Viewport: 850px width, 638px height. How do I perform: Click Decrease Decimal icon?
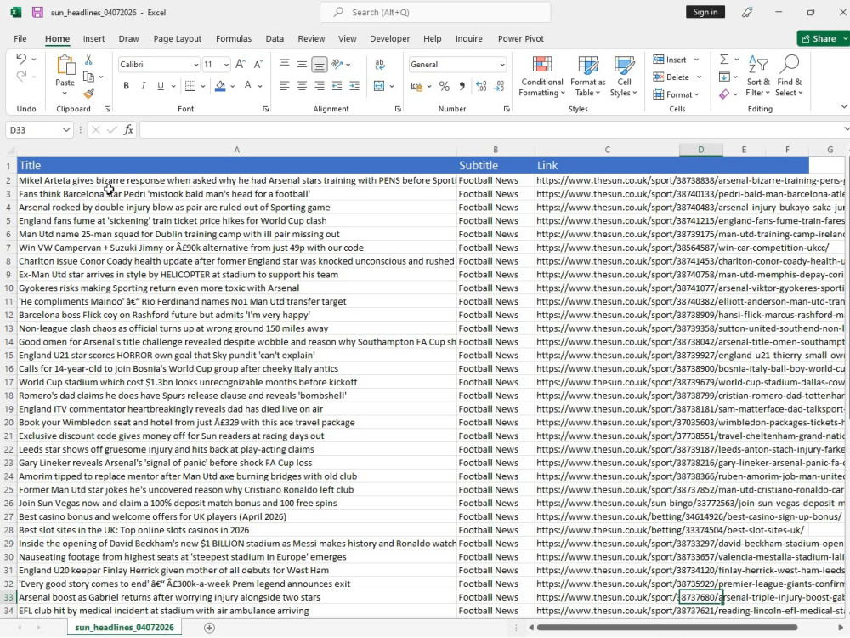pos(499,86)
